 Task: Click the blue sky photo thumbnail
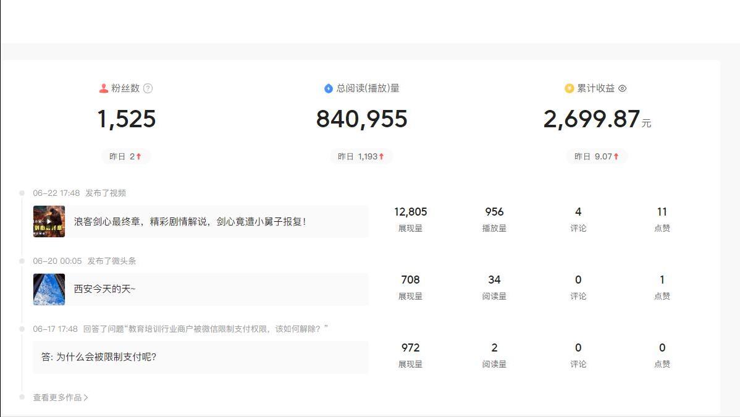point(49,289)
